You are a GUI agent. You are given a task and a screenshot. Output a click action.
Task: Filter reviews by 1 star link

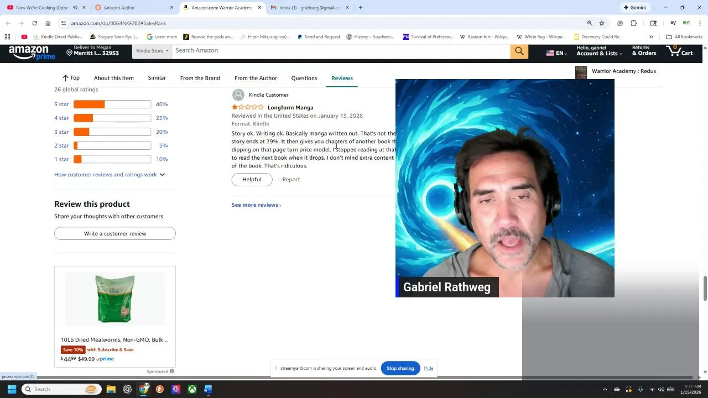[61, 159]
